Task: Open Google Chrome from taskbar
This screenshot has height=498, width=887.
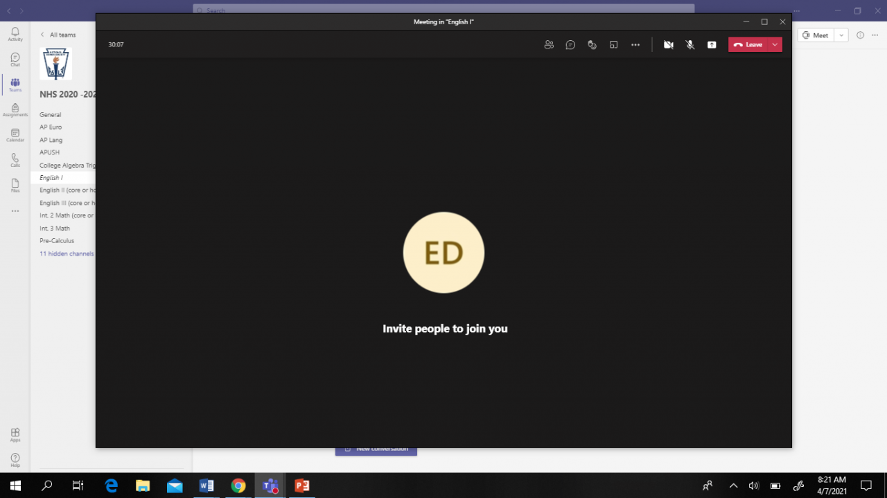Action: [x=238, y=486]
